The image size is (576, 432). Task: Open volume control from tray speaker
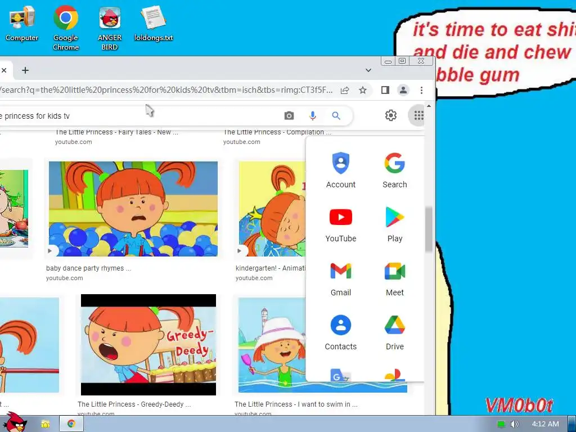coord(514,424)
